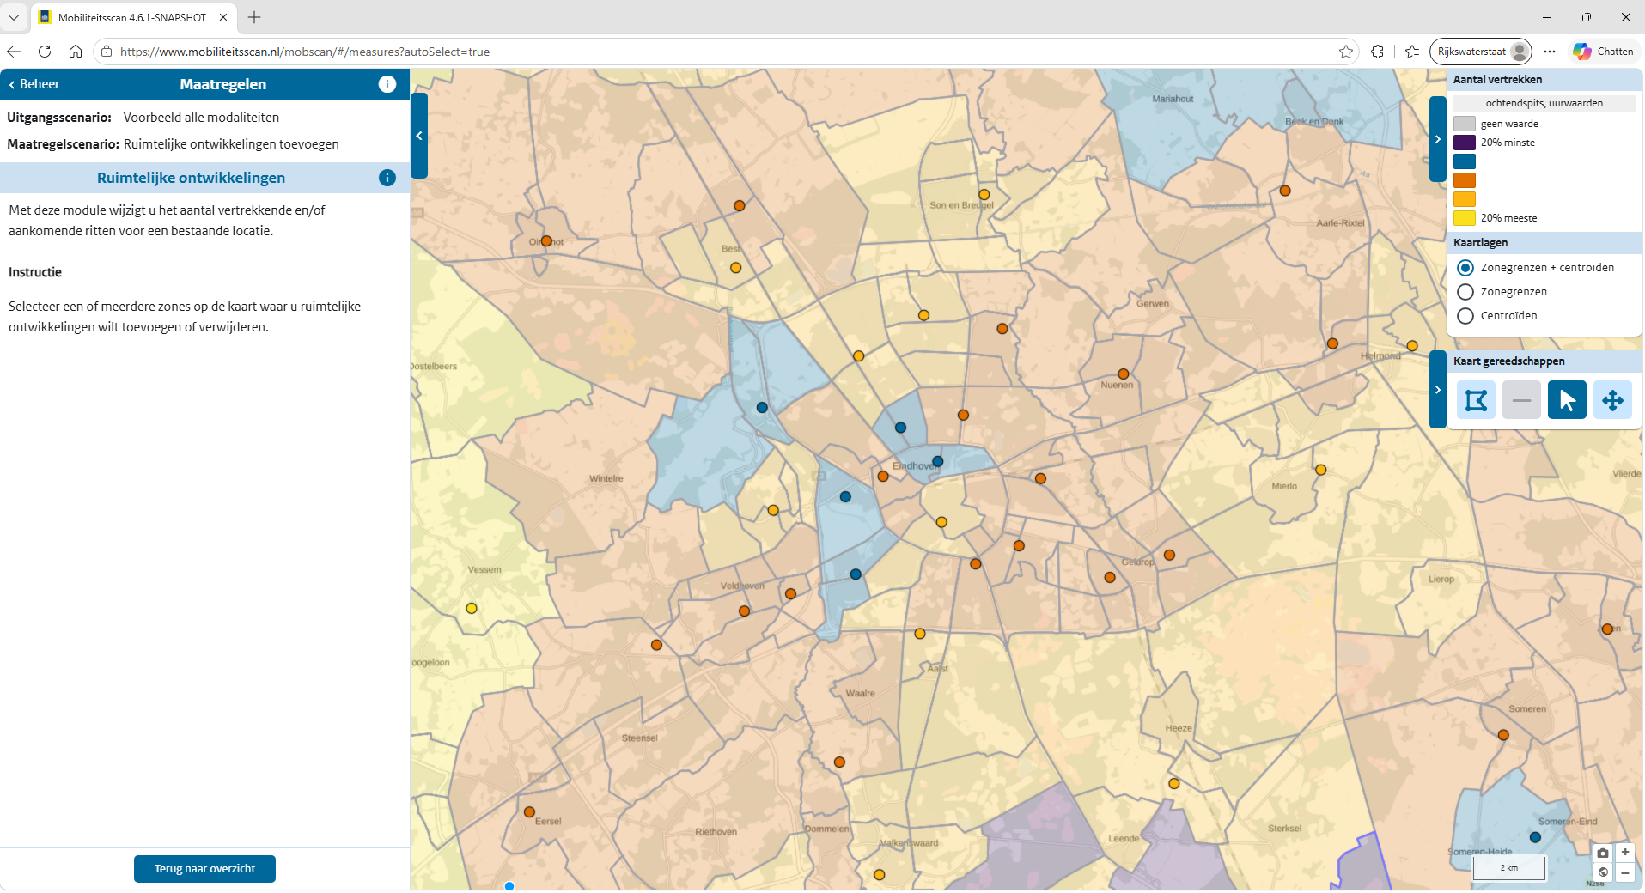Click Terug naar overzicht button
The image size is (1645, 893).
click(x=204, y=869)
